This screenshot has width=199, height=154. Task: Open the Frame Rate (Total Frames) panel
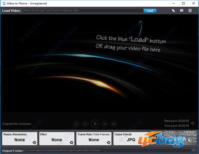click(94, 138)
